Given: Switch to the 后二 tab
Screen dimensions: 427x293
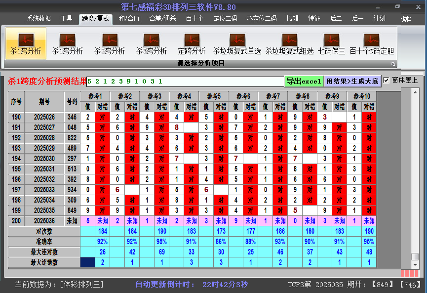Looking at the screenshot, I should click(336, 19).
